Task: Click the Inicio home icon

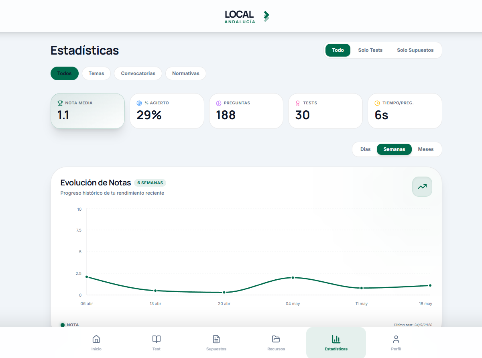Action: 96,339
